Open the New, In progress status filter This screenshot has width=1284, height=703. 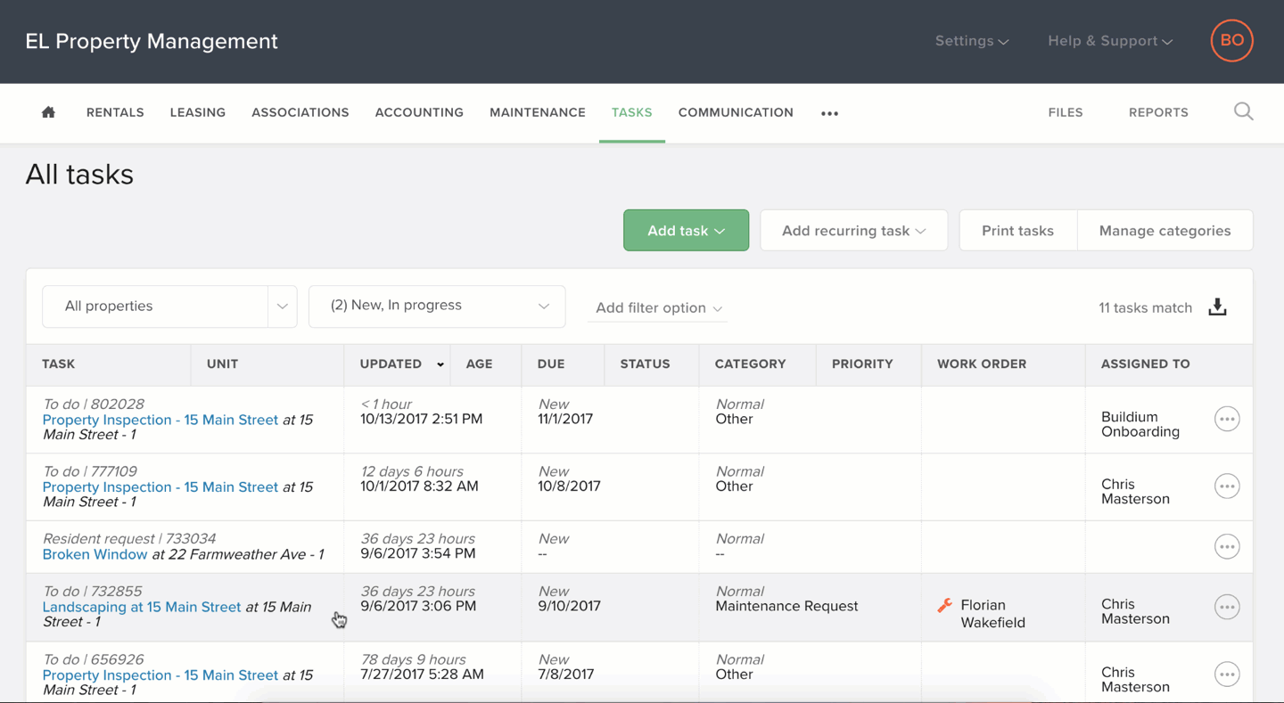click(437, 306)
